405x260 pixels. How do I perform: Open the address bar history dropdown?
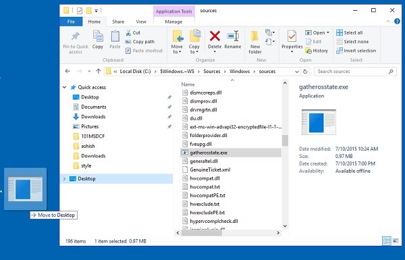tap(297, 72)
